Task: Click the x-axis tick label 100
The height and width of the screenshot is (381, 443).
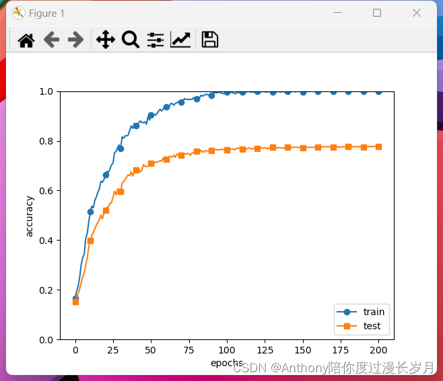Action: pyautogui.click(x=227, y=350)
